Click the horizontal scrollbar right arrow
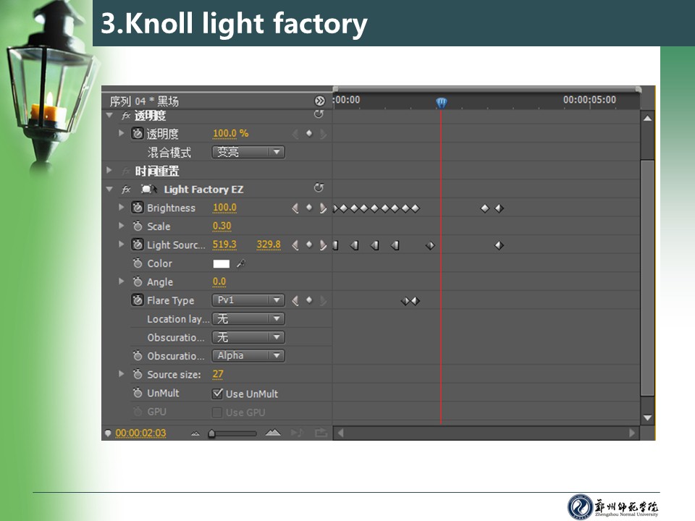The width and height of the screenshot is (695, 521). pyautogui.click(x=632, y=433)
